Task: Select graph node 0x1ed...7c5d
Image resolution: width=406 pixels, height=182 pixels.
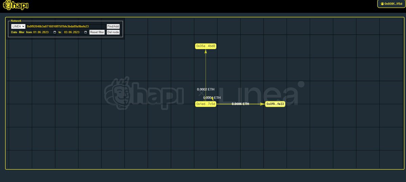Action: [x=206, y=104]
